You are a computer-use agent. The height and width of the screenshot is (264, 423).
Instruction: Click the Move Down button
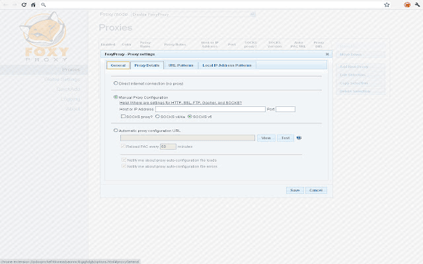coord(361,54)
